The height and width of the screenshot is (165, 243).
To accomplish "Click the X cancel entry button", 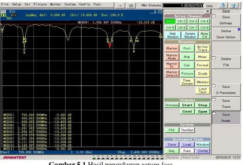I will tap(120, 5).
